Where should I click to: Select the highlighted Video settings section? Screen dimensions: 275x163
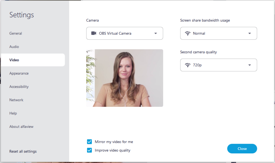coord(15,60)
